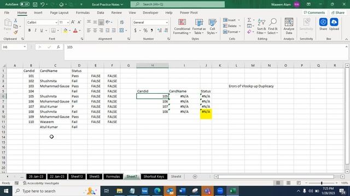Open Cell Styles gallery

click(x=212, y=27)
